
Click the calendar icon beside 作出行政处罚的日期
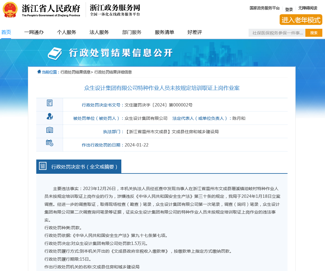[x=50, y=143]
